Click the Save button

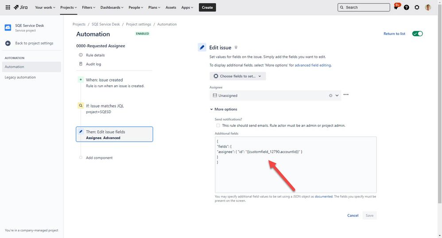point(369,215)
